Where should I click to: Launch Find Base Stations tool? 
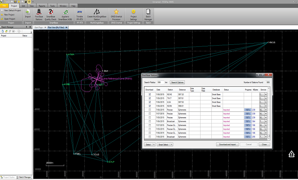(39, 14)
